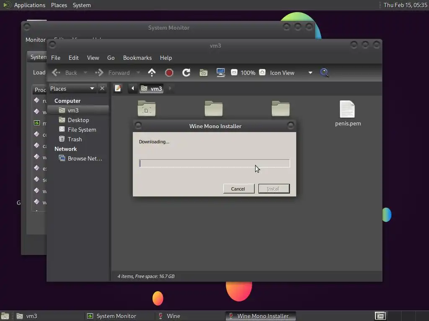The height and width of the screenshot is (321, 429).
Task: Click the System Monitor title bar
Action: [x=168, y=28]
